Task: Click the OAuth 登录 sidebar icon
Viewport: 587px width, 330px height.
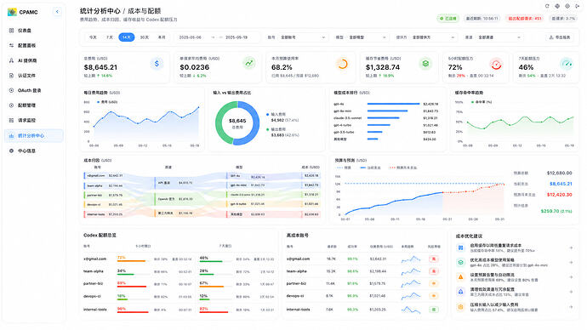Action: (x=11, y=90)
